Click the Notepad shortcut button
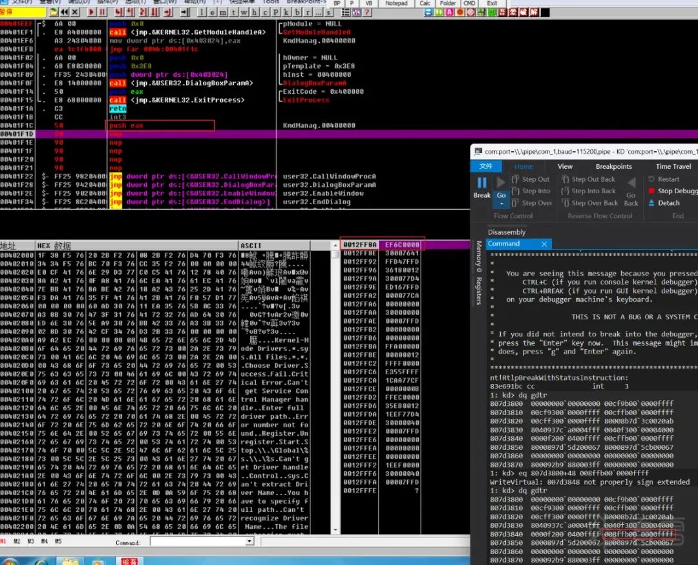The image size is (698, 565). click(x=396, y=3)
